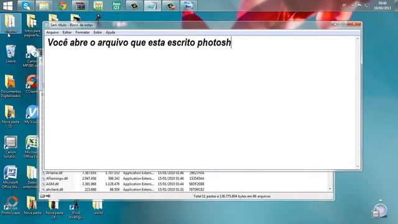
Task: Open the Nova pasta (3) desktop folder
Action: click(x=11, y=116)
